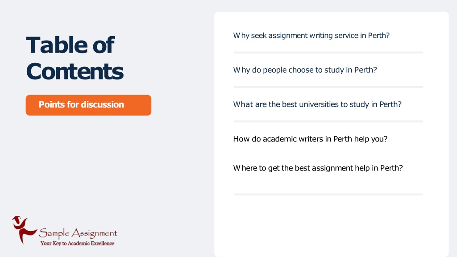Click the divider line below the first topic

(x=328, y=53)
